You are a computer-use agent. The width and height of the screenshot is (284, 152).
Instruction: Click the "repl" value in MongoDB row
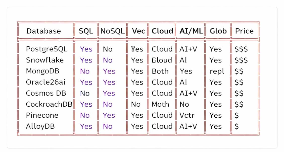point(217,71)
